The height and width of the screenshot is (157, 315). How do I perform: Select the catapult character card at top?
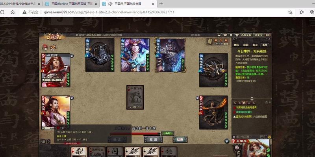[x=100, y=55]
